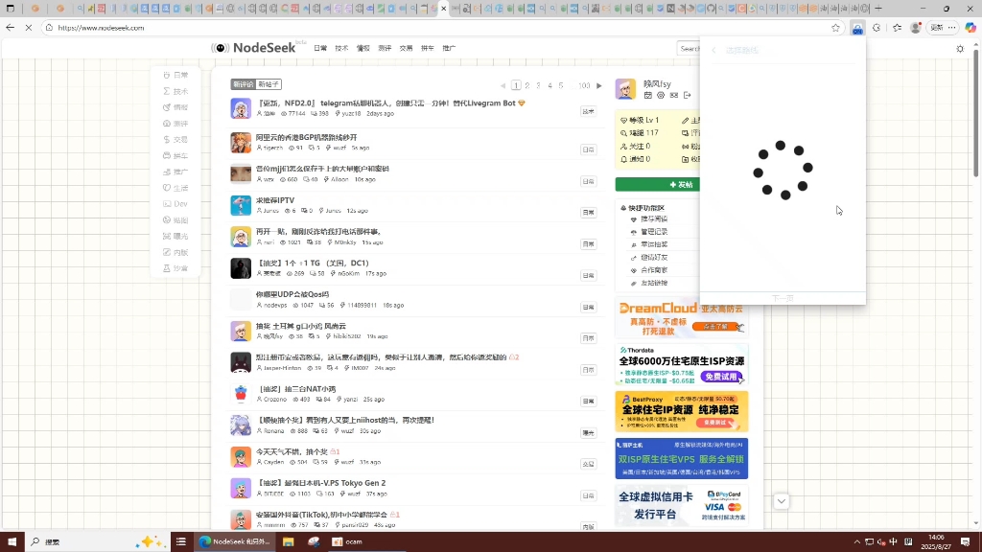The height and width of the screenshot is (552, 982).
Task: Open the 拼车 category in the left sidebar
Action: 176,155
